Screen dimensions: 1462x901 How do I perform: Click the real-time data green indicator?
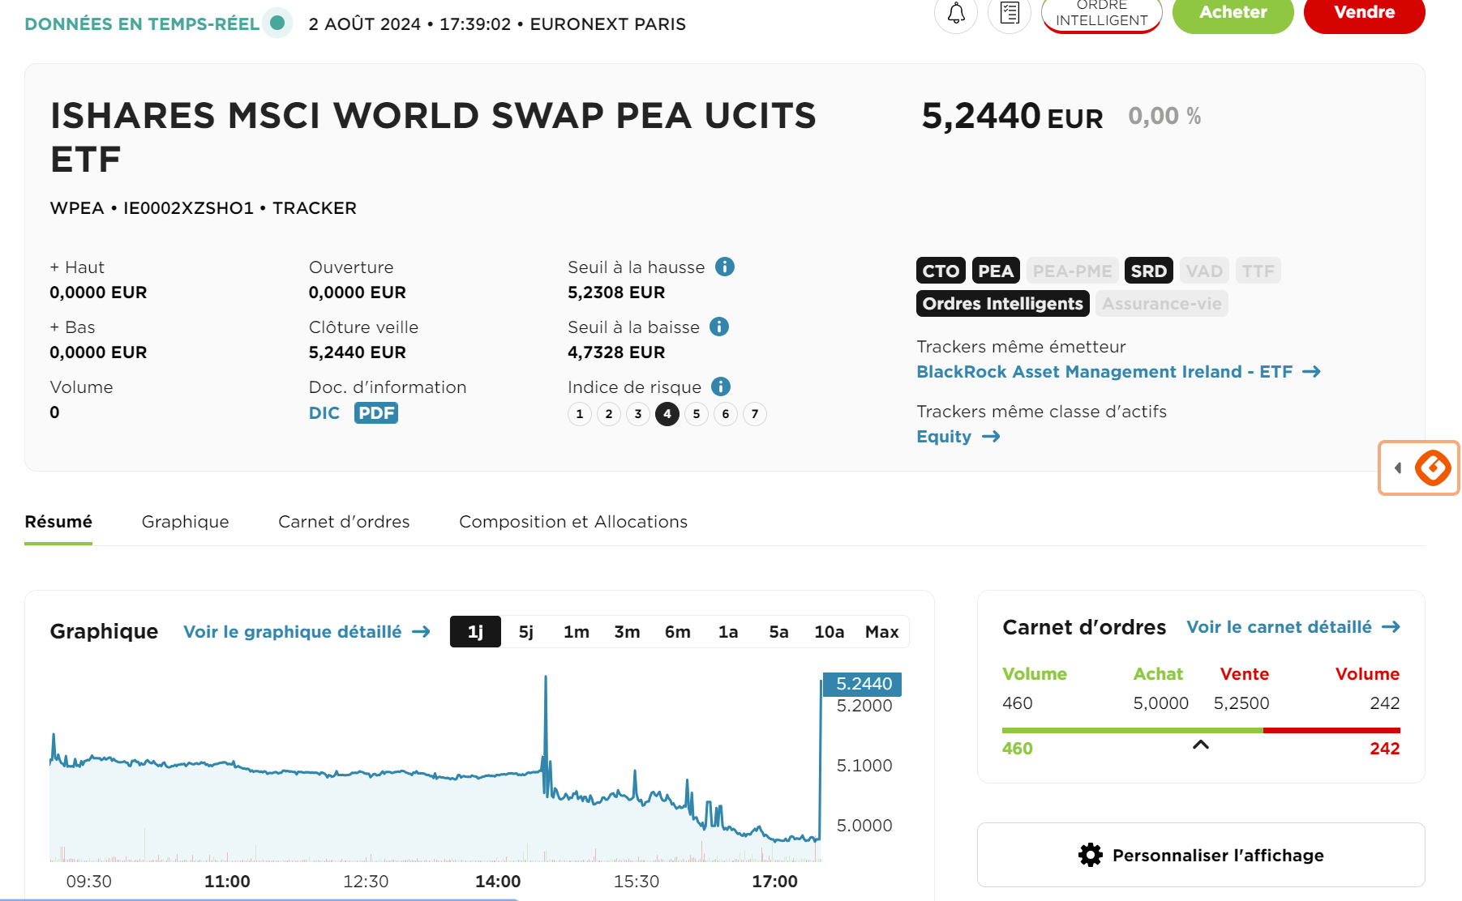point(277,23)
